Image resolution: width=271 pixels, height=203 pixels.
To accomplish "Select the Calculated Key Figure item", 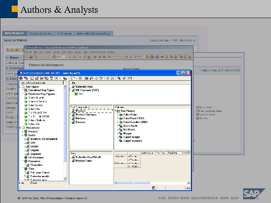I will click(41, 90).
